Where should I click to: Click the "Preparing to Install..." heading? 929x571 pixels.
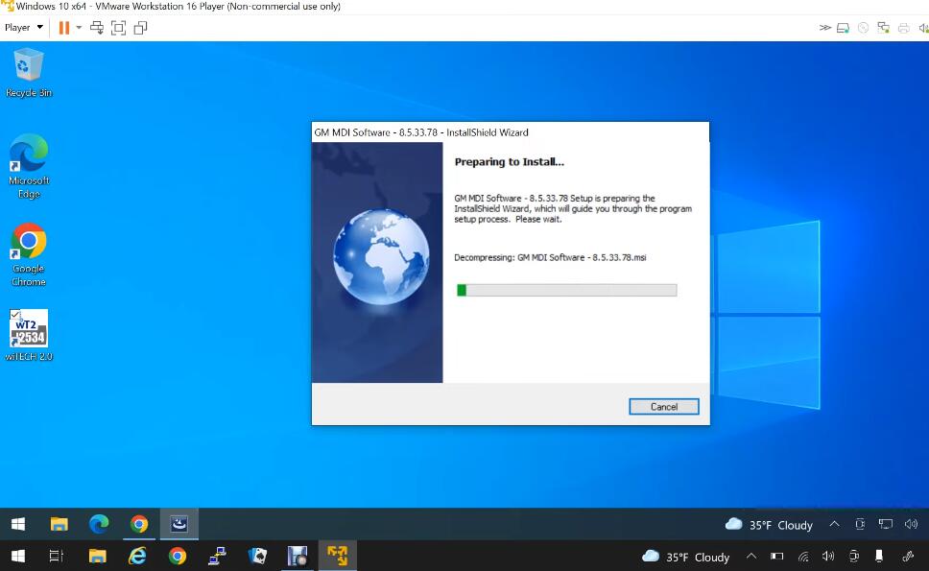click(x=509, y=162)
